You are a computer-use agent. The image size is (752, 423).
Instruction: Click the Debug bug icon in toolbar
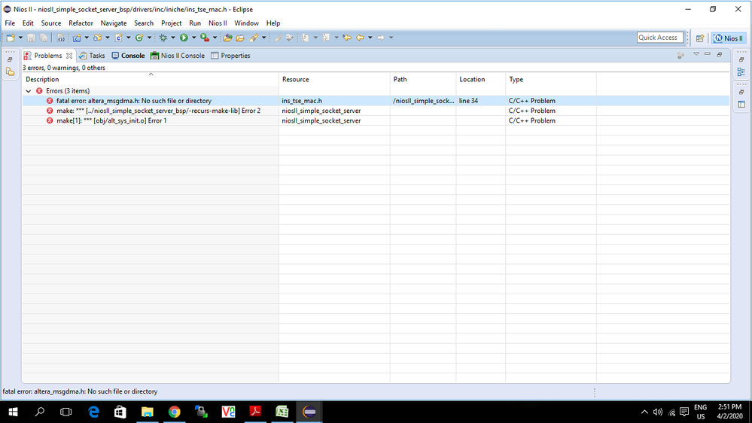click(x=163, y=38)
